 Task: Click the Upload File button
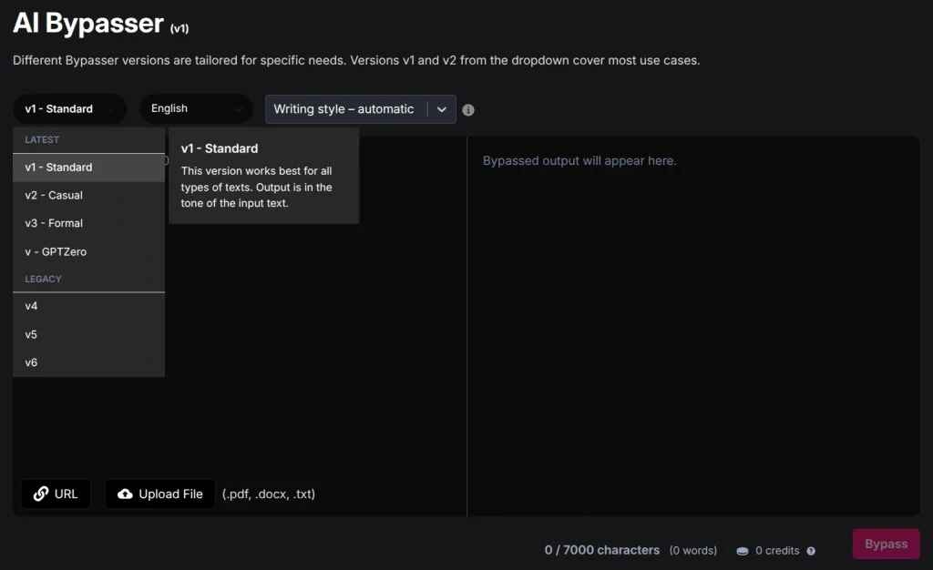[160, 494]
